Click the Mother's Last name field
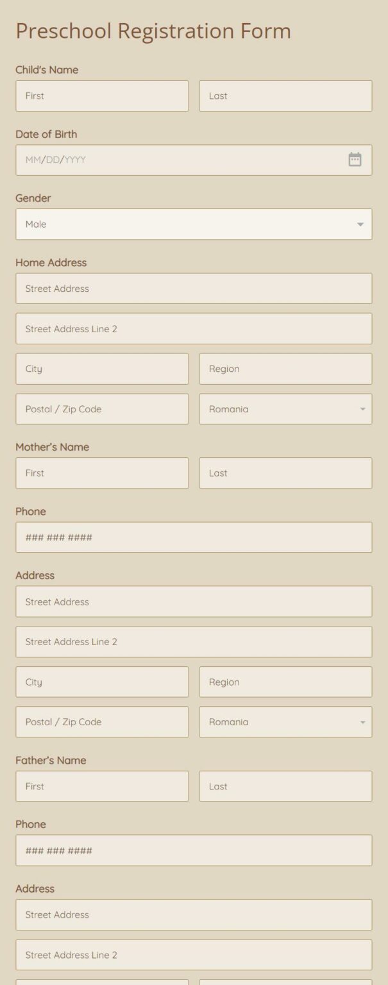This screenshot has height=985, width=388. 285,473
